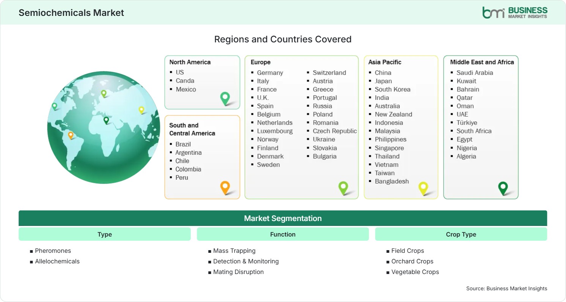The height and width of the screenshot is (302, 566).
Task: Click Chile in the country list
Action: [x=182, y=161]
